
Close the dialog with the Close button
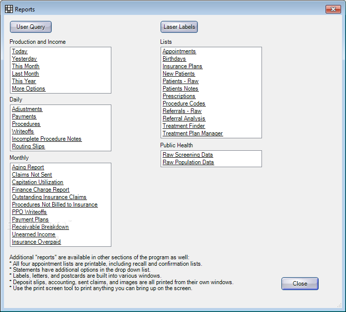tap(300, 284)
